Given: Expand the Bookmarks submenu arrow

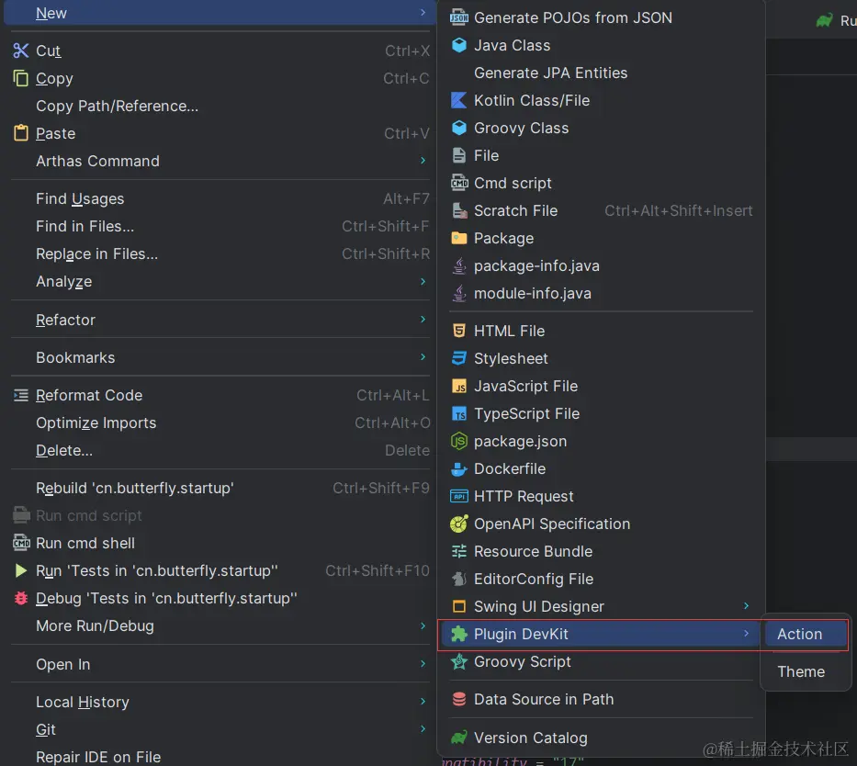Looking at the screenshot, I should [423, 356].
